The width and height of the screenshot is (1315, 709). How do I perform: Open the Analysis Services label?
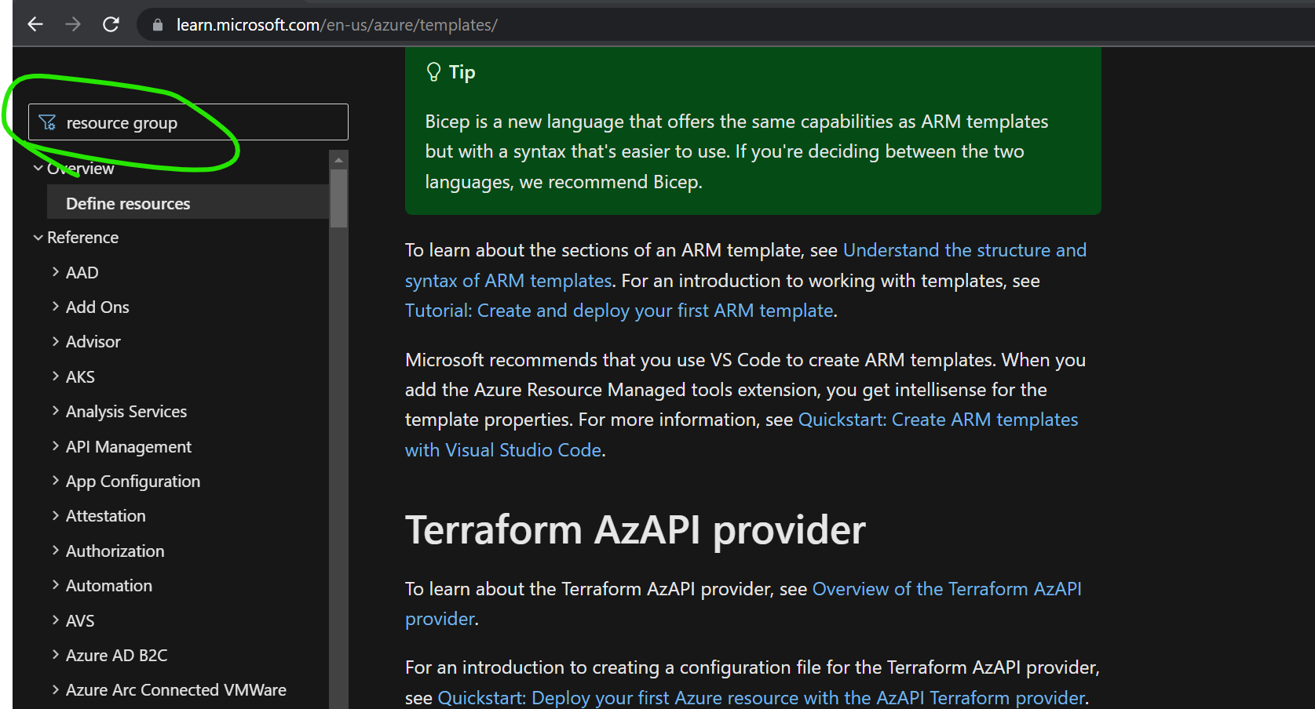point(126,412)
